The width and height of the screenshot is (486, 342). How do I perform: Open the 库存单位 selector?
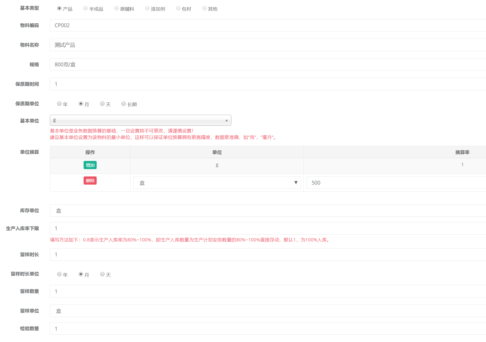coord(267,211)
